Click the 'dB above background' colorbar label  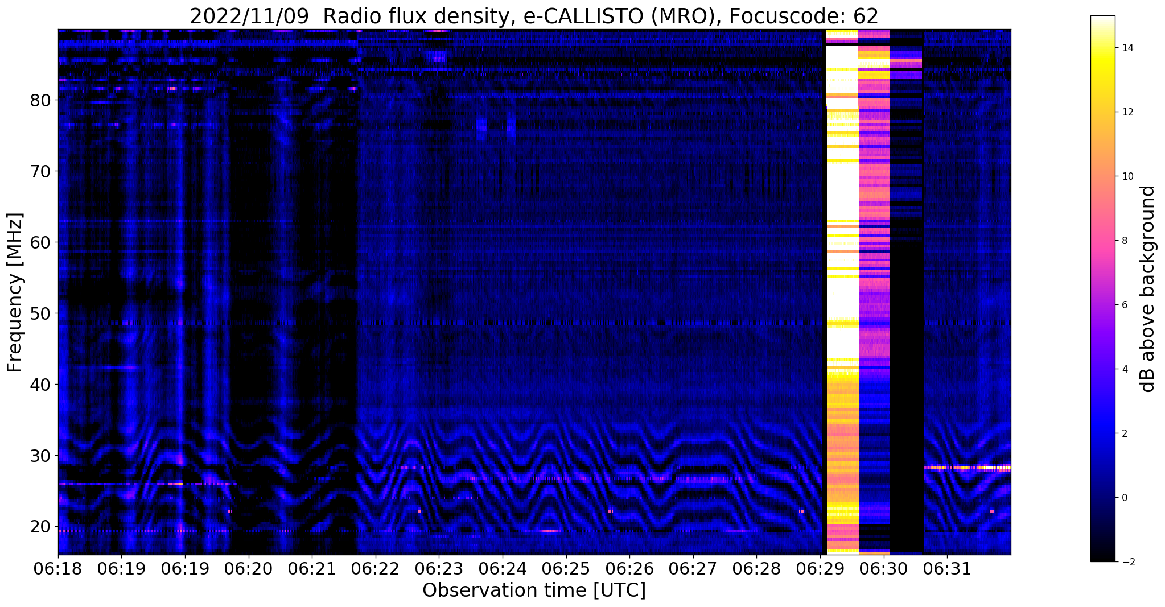pos(1148,288)
